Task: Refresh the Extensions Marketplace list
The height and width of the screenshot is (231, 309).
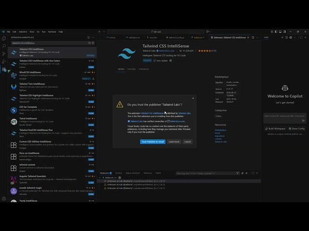Action: point(89,38)
